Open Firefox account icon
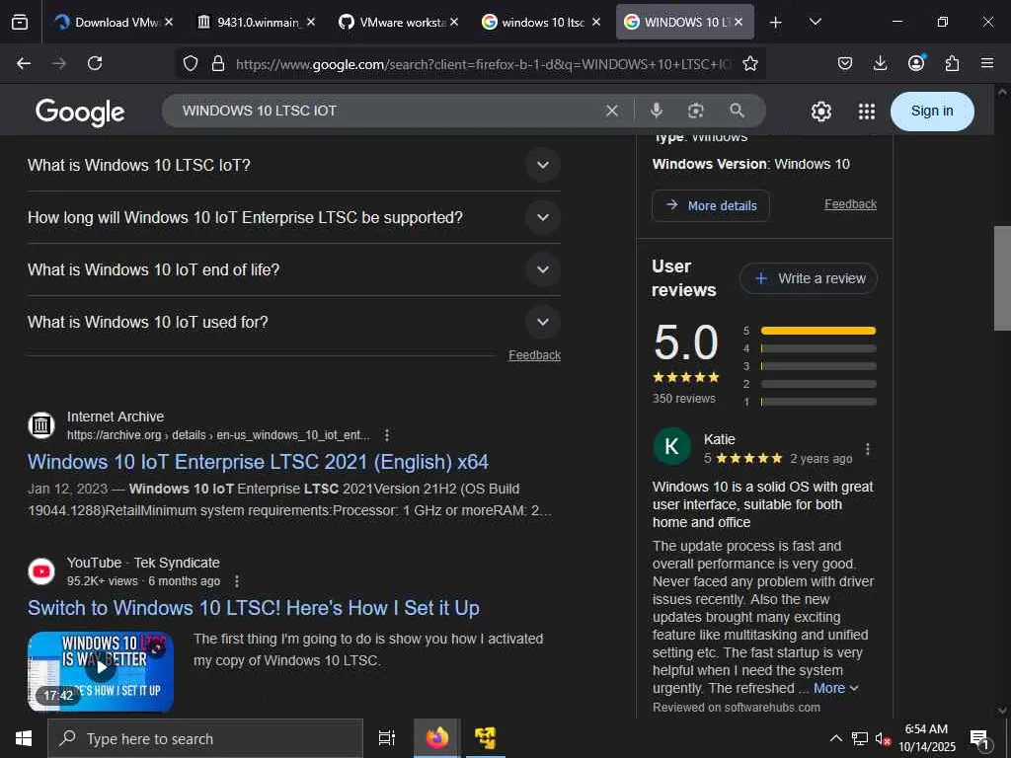The height and width of the screenshot is (758, 1011). tap(916, 62)
